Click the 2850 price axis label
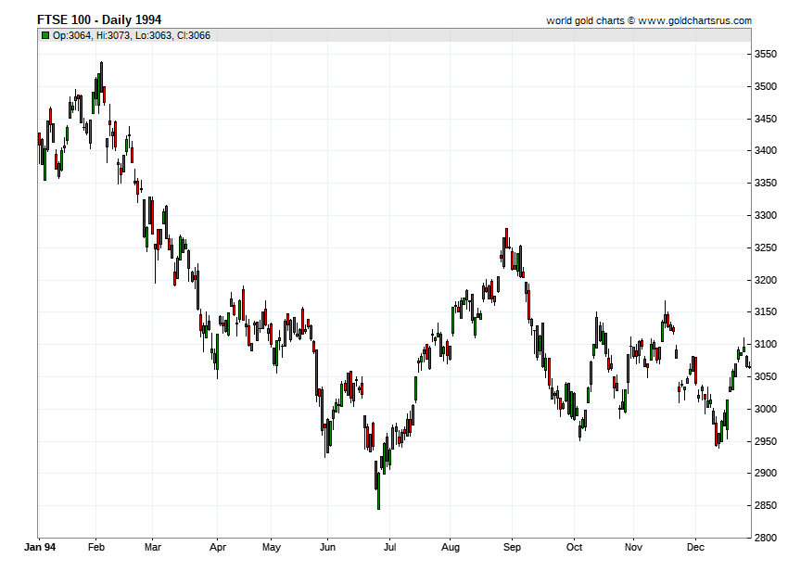 766,506
